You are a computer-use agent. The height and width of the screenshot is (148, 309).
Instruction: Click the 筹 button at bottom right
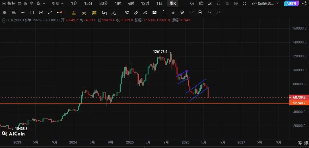click(x=300, y=143)
